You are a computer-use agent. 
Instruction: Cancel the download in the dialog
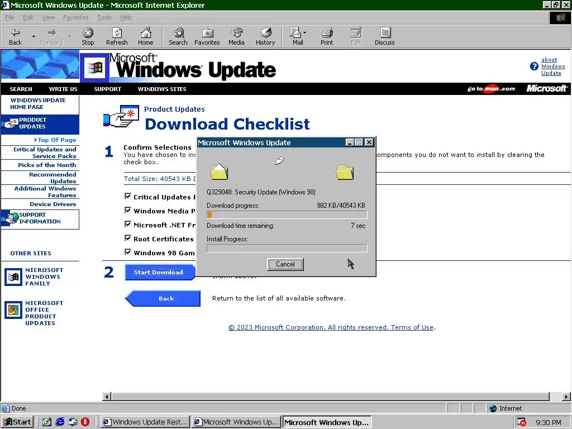(x=285, y=264)
